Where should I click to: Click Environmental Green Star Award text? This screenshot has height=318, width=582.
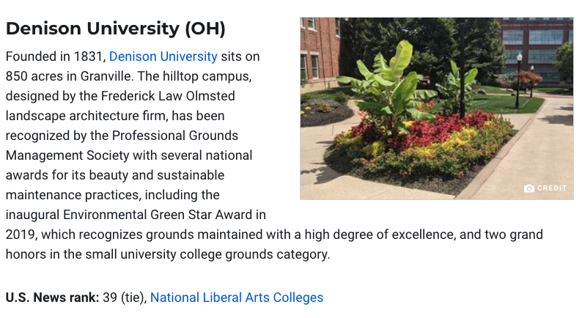158,215
